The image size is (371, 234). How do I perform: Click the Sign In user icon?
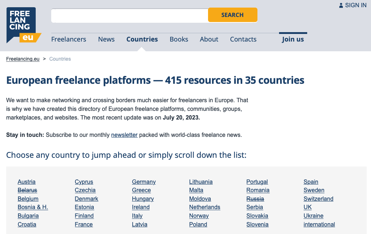coord(341,5)
